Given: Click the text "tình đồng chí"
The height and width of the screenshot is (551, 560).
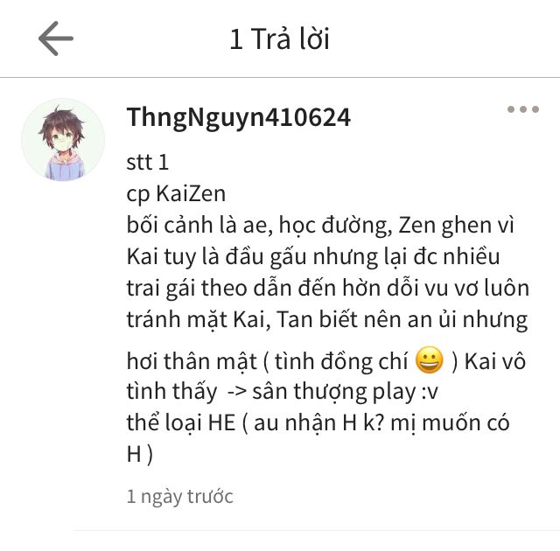Looking at the screenshot, I should point(341,361).
